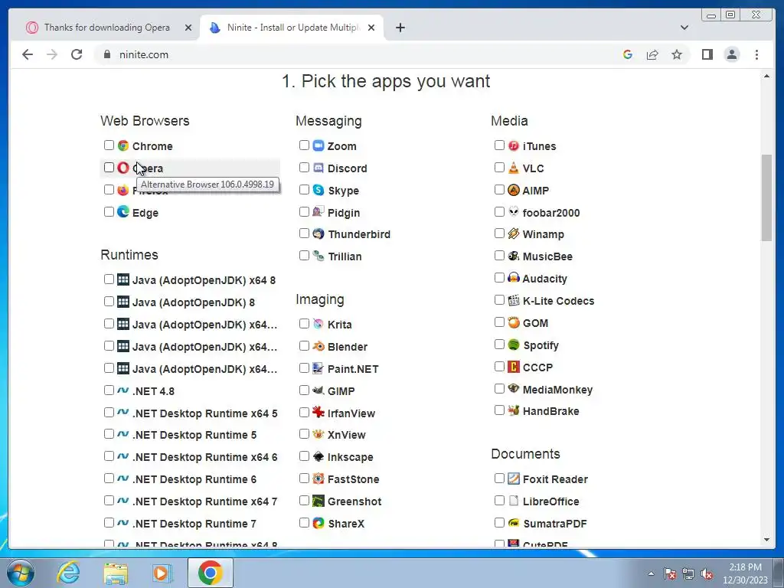Click the MediaMonkey label
Viewport: 784px width, 588px height.
tap(557, 390)
